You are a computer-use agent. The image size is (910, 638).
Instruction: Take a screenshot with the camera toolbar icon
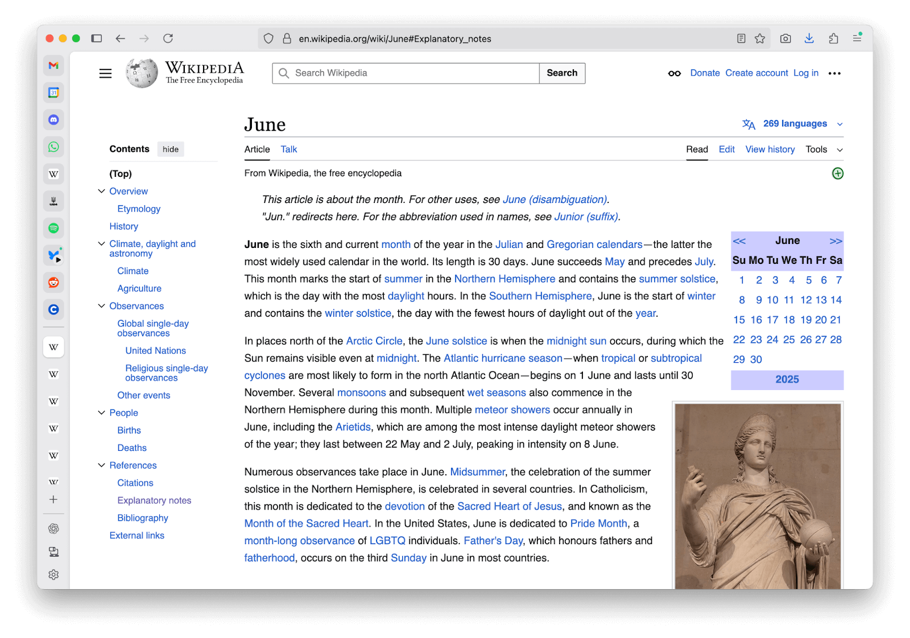pos(785,38)
